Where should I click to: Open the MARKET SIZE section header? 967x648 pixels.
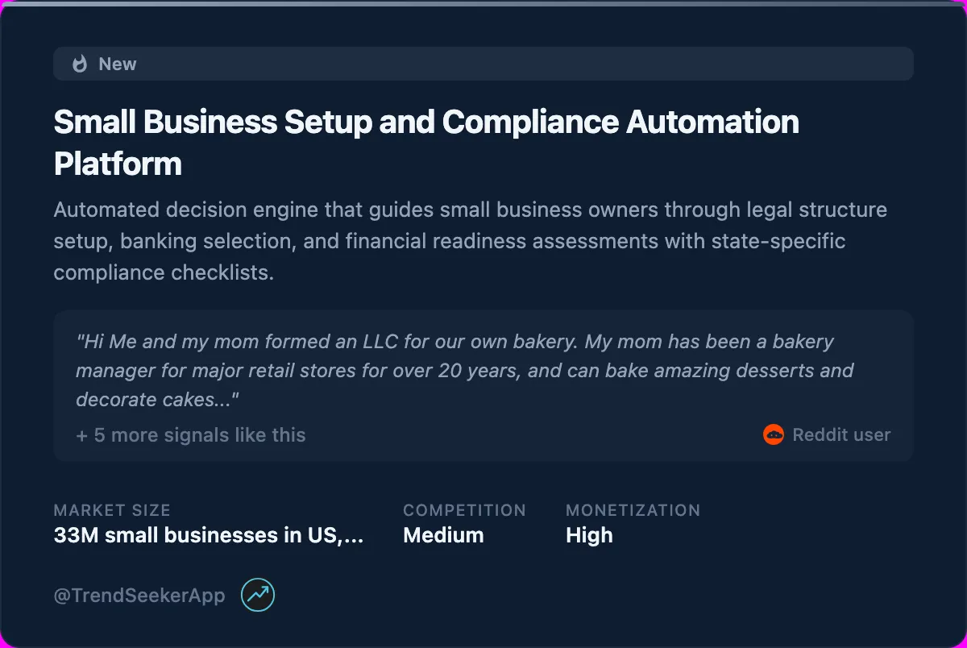tap(112, 510)
